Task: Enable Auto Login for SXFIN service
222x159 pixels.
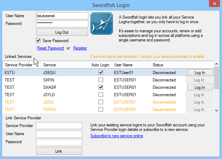Action: point(101,80)
